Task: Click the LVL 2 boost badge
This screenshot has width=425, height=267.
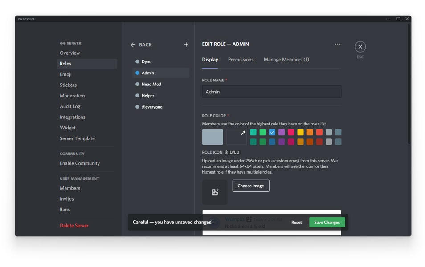Action: tap(232, 152)
